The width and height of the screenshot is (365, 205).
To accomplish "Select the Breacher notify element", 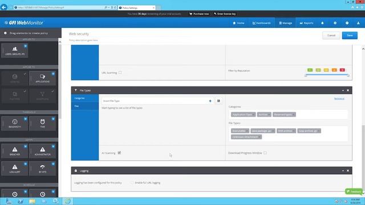I will tap(15, 151).
